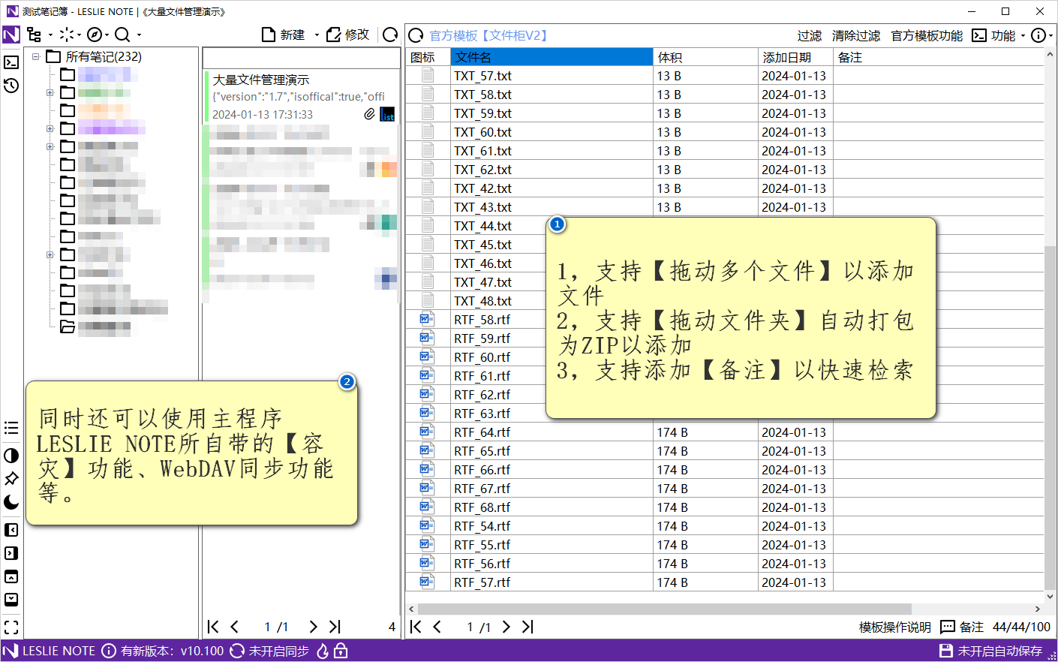
Task: Click the notebook tree structure icon
Action: [x=35, y=35]
